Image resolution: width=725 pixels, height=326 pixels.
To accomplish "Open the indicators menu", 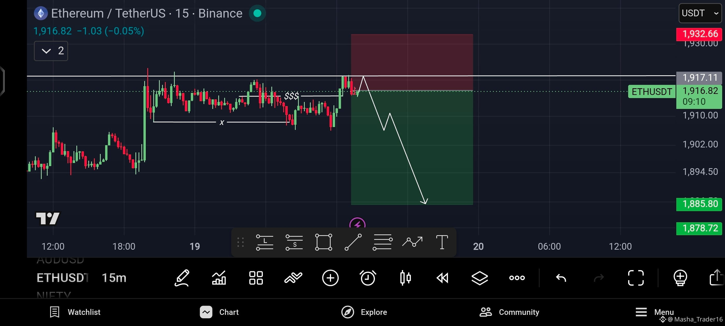I will 293,278.
